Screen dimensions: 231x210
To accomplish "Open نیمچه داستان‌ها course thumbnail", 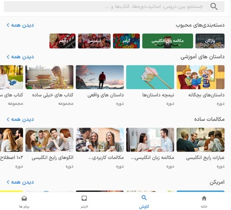I will pyautogui.click(x=150, y=77).
